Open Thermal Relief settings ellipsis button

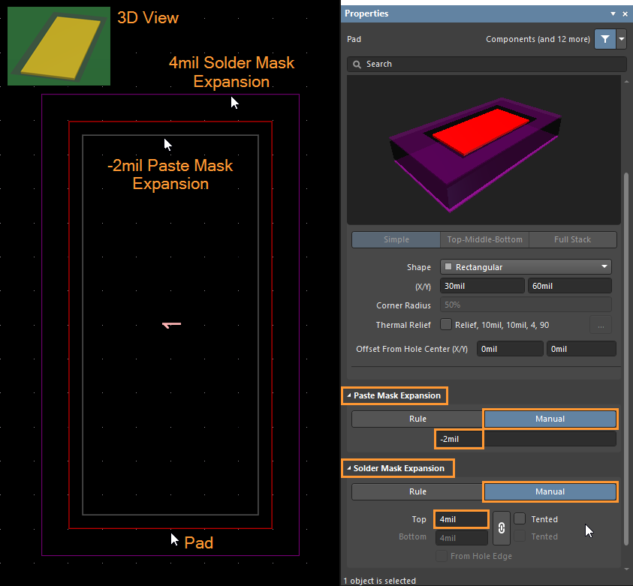pyautogui.click(x=601, y=324)
